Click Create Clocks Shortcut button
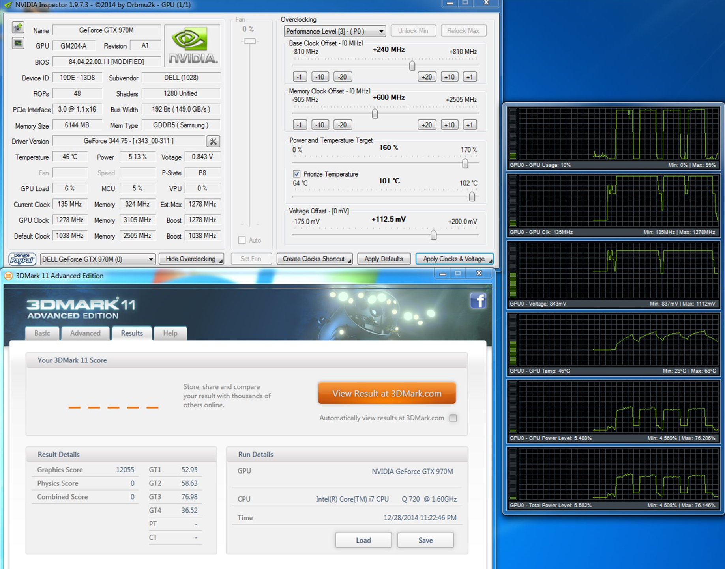This screenshot has width=725, height=569. pos(315,259)
